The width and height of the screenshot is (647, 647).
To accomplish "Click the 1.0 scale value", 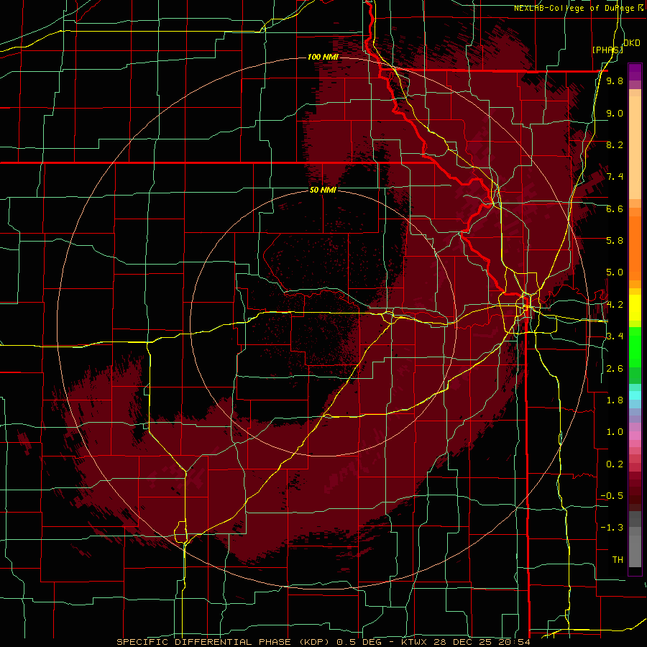I will [x=615, y=432].
